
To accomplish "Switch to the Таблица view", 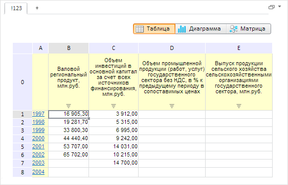I will coord(154,29).
